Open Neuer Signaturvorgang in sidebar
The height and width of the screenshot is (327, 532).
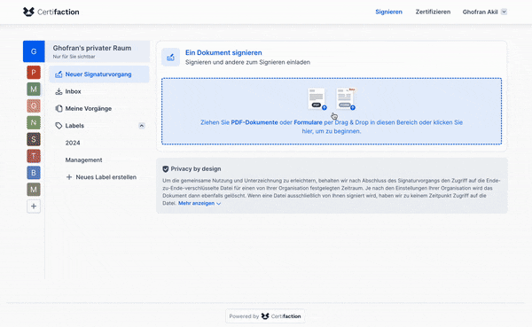tap(99, 74)
